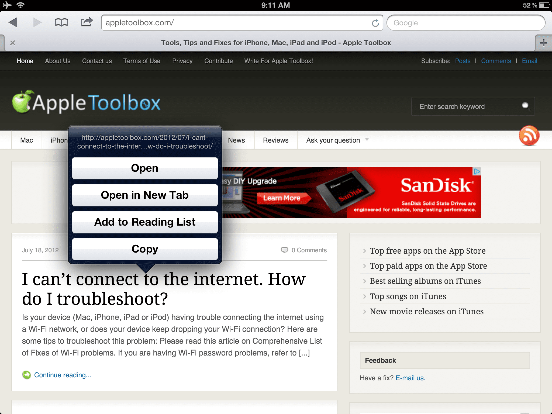
Task: Click the Safari share/action icon
Action: click(87, 23)
